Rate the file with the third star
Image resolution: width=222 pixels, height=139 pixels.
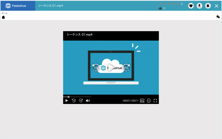pyautogui.click(x=169, y=4)
